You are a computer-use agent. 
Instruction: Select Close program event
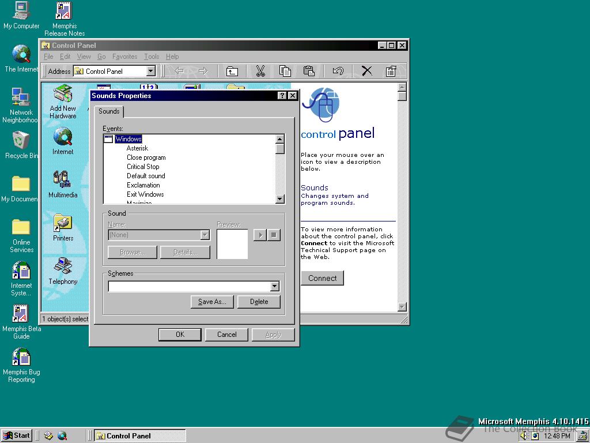point(146,158)
